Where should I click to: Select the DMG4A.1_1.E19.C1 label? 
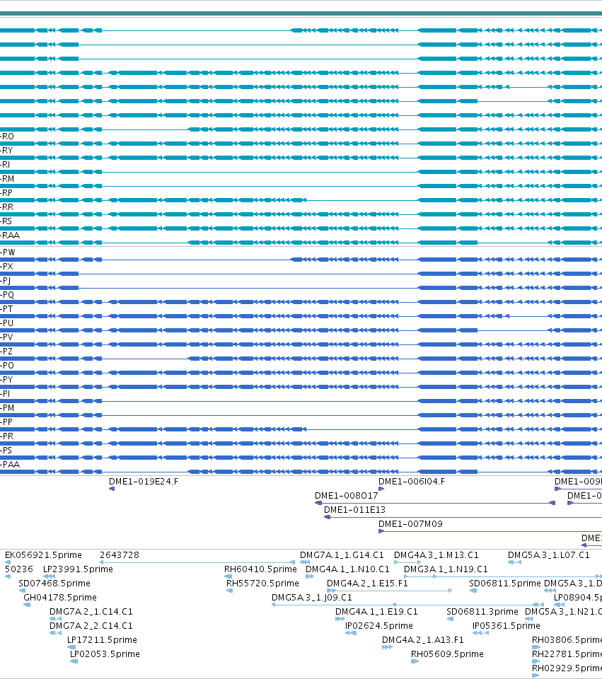(376, 611)
